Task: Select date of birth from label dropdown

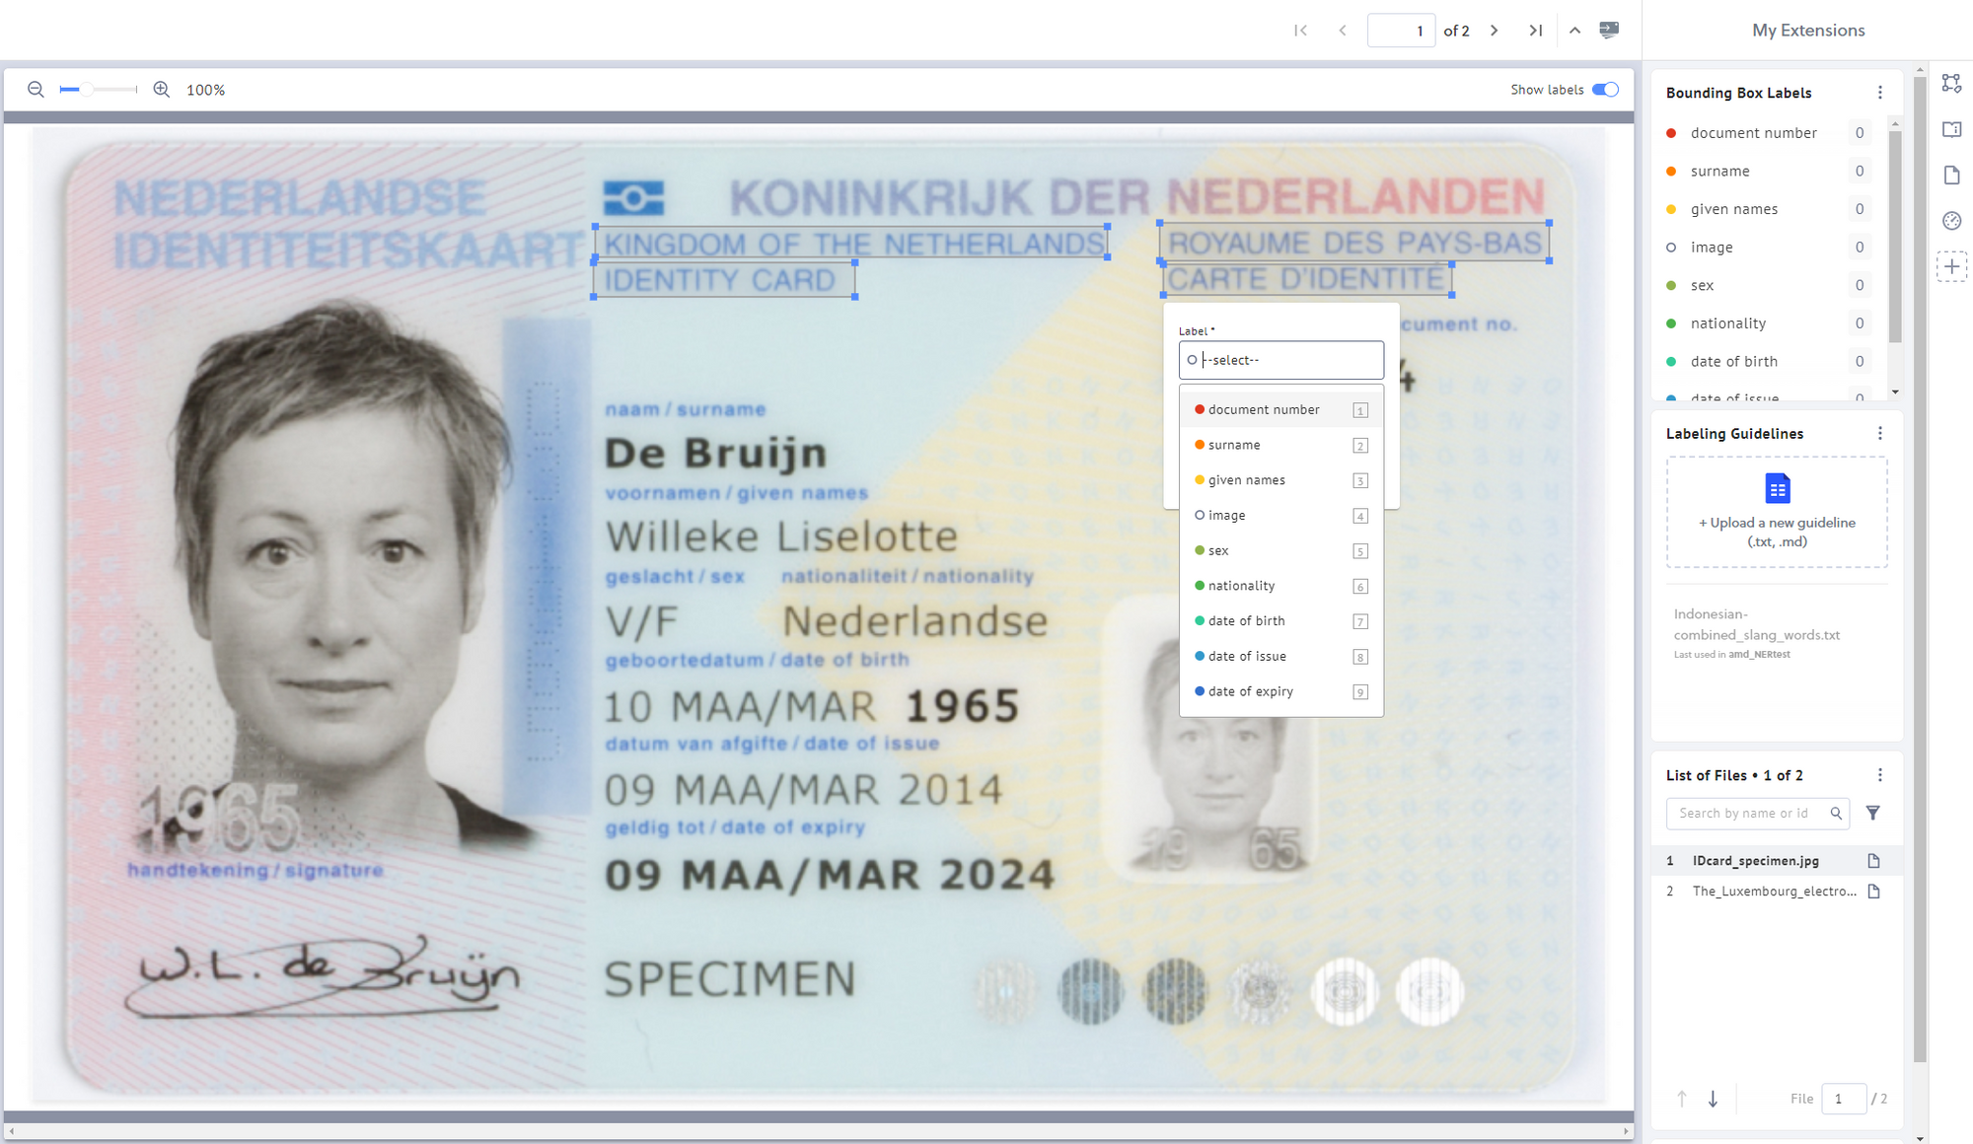Action: (x=1246, y=619)
